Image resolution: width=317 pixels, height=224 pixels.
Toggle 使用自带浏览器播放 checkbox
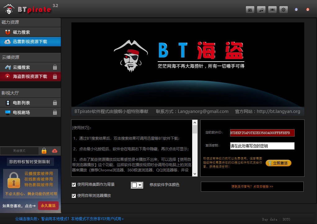coord(74,196)
